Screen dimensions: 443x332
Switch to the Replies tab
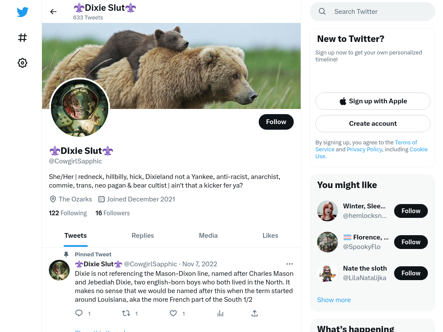(143, 236)
